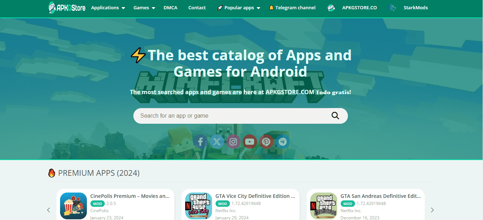Click the MOD badge on GTA Vice City
The height and width of the screenshot is (220, 483).
click(x=223, y=204)
